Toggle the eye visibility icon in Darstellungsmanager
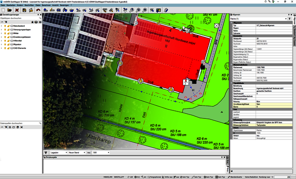The image size is (296, 179). pyautogui.click(x=40, y=22)
